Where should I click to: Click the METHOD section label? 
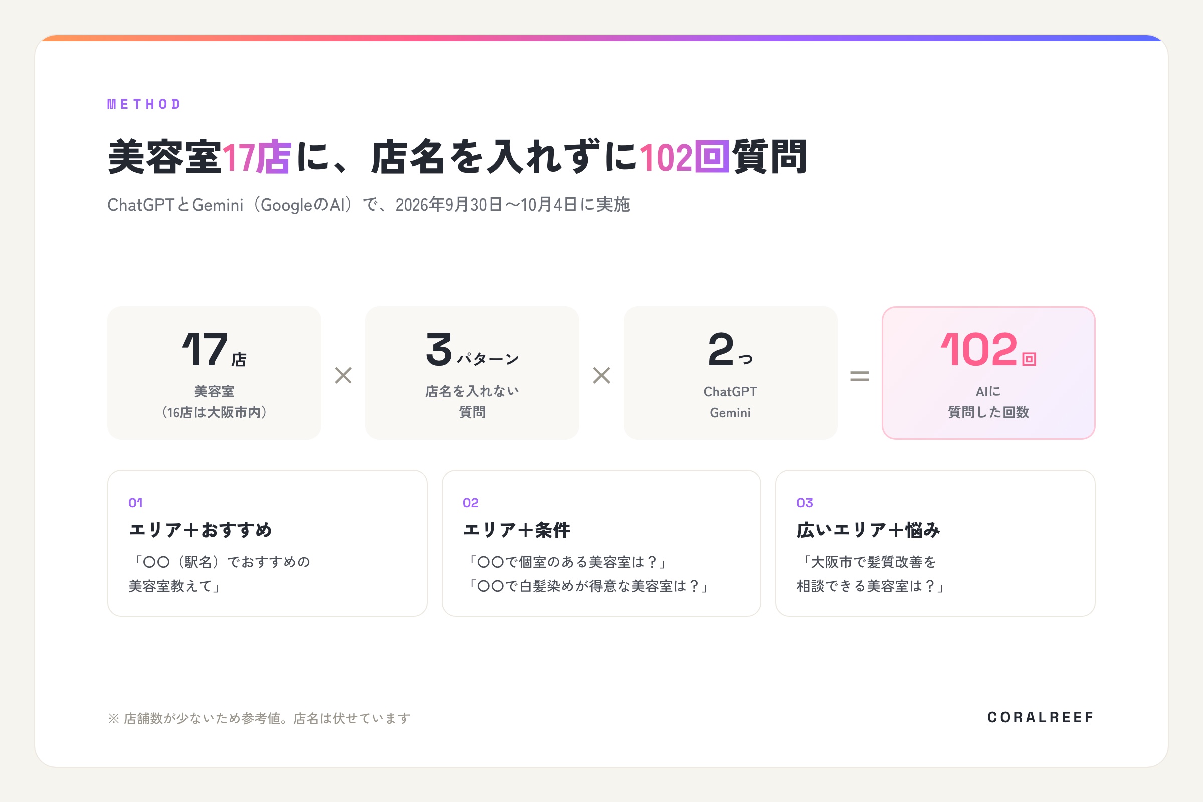(144, 104)
